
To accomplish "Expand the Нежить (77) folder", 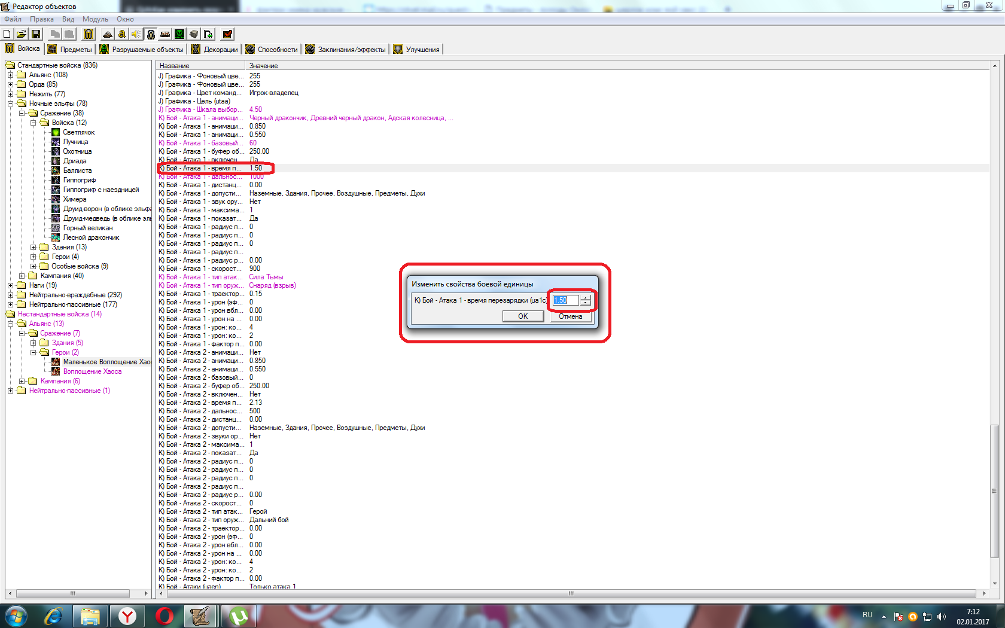I will click(10, 94).
